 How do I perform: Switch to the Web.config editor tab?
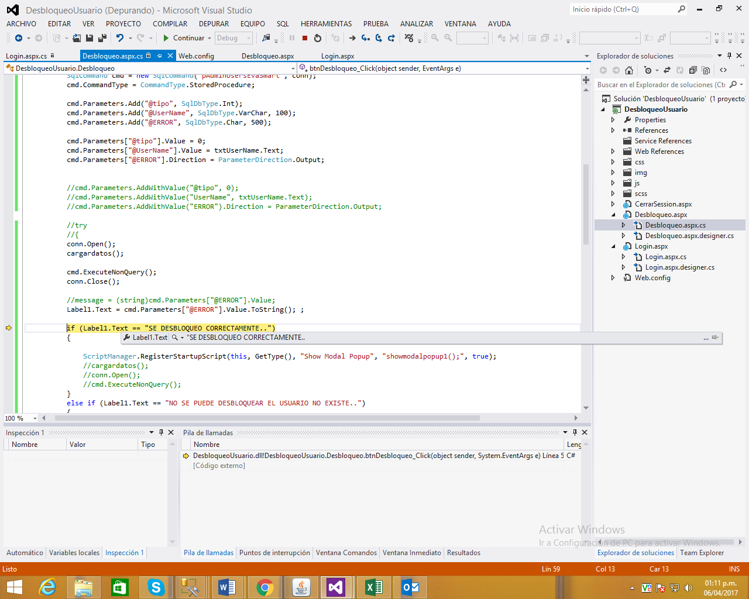(196, 56)
